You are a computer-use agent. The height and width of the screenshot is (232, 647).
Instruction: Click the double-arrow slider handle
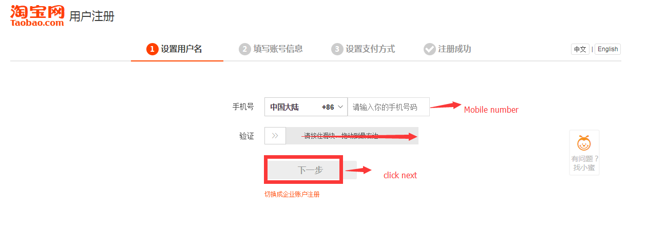pyautogui.click(x=275, y=136)
